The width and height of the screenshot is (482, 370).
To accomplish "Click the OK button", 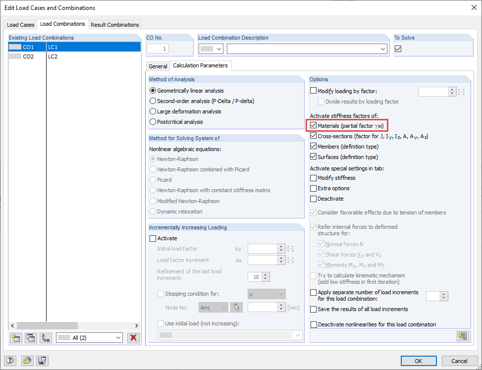I will click(419, 361).
